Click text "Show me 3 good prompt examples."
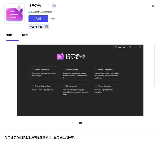The height and width of the screenshot is (143, 160). (103, 91)
